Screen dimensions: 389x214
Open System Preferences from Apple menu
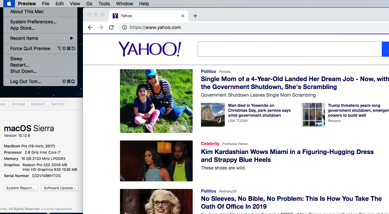click(x=40, y=22)
